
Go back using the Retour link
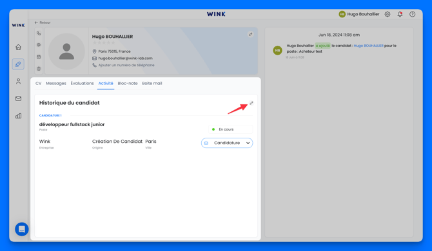coord(43,23)
